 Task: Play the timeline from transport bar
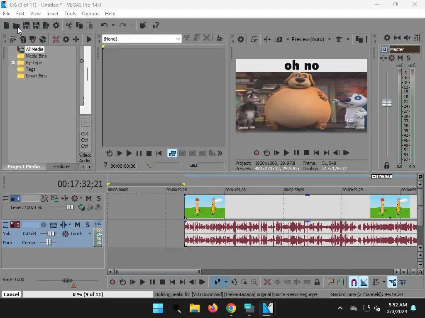(x=142, y=282)
